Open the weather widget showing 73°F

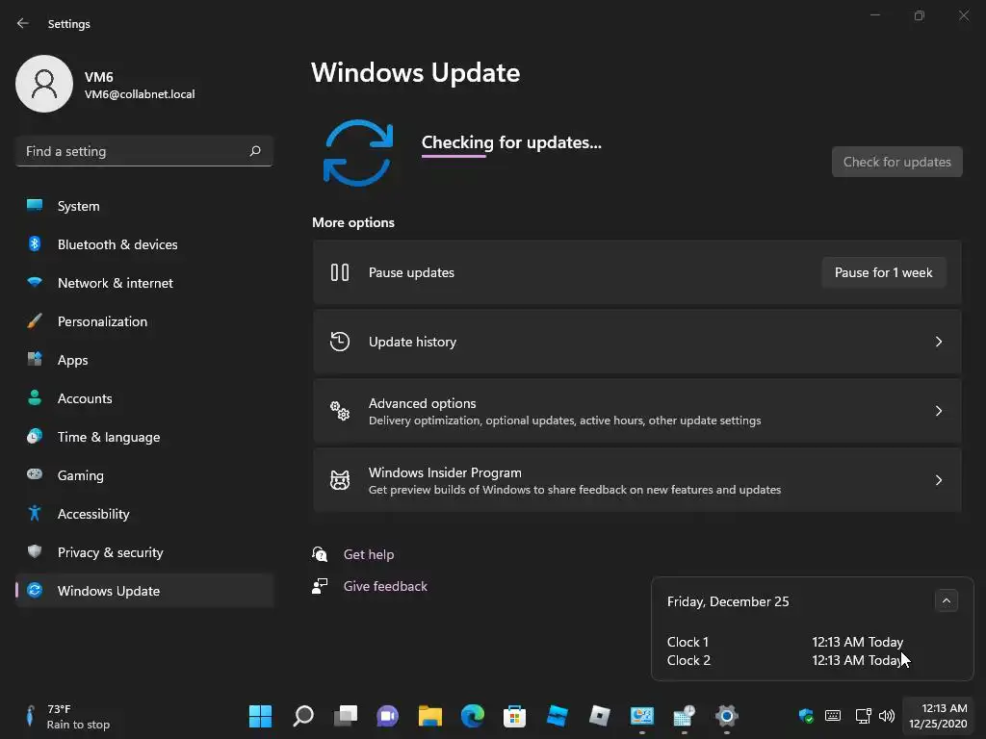click(x=69, y=716)
